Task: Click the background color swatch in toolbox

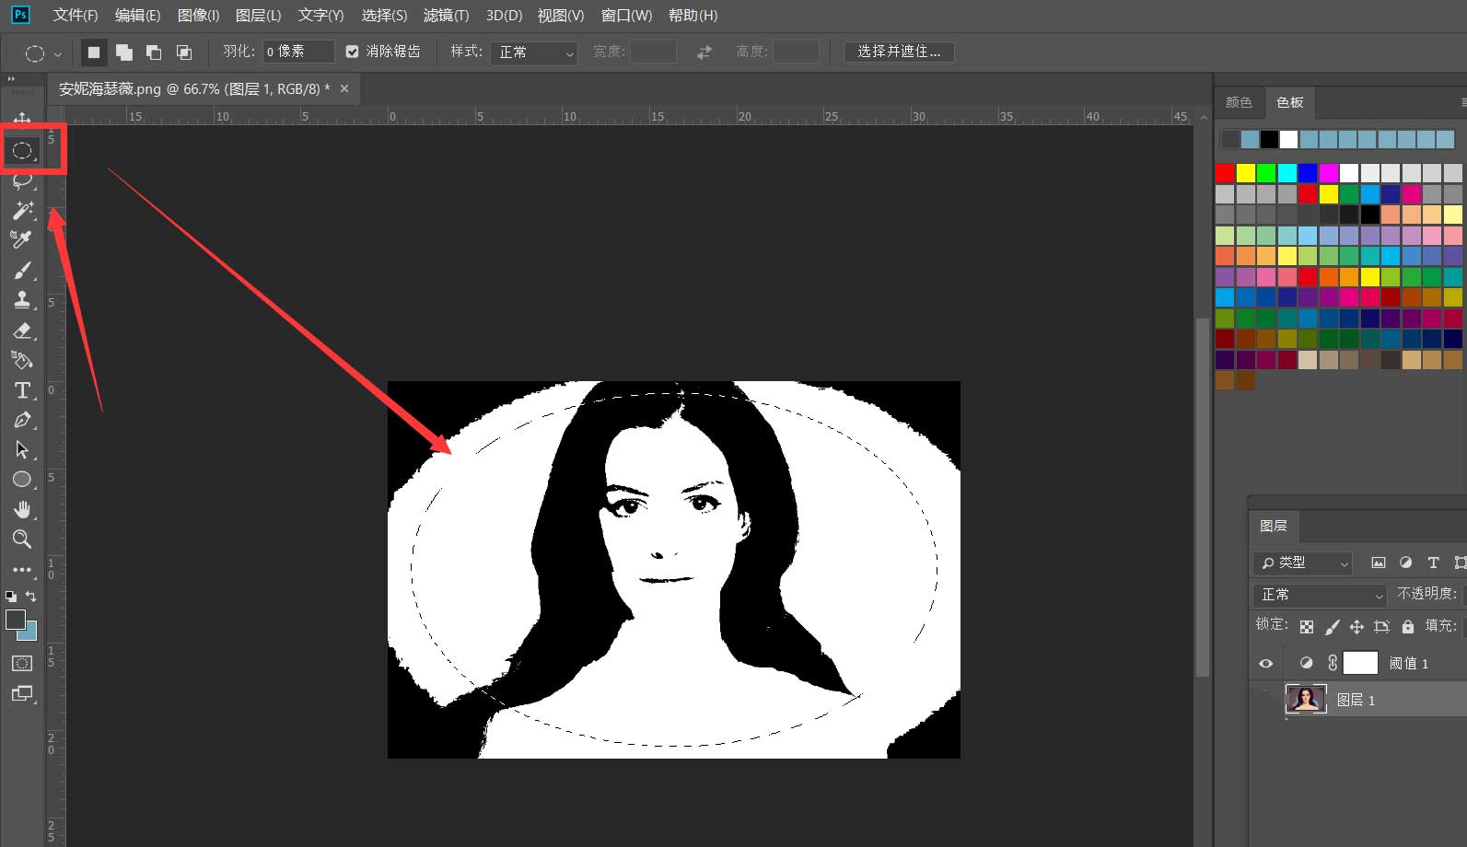Action: pos(30,633)
